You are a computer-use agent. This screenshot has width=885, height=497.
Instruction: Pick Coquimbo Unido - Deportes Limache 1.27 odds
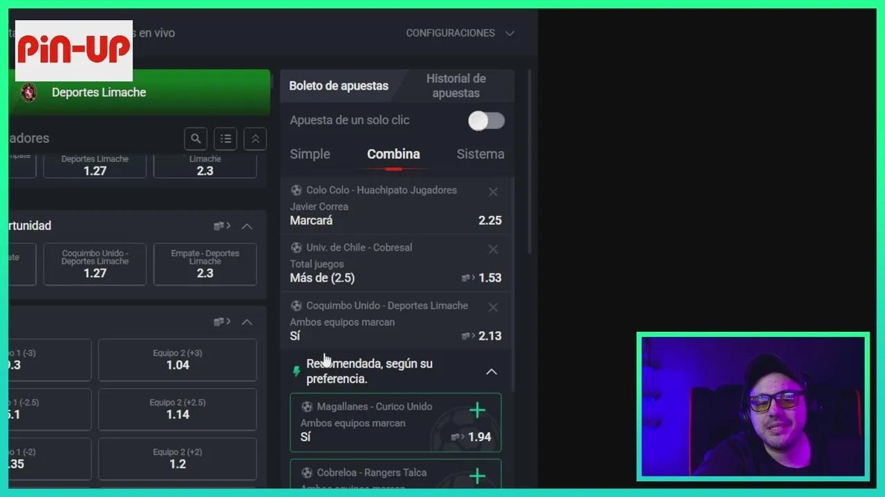(95, 264)
